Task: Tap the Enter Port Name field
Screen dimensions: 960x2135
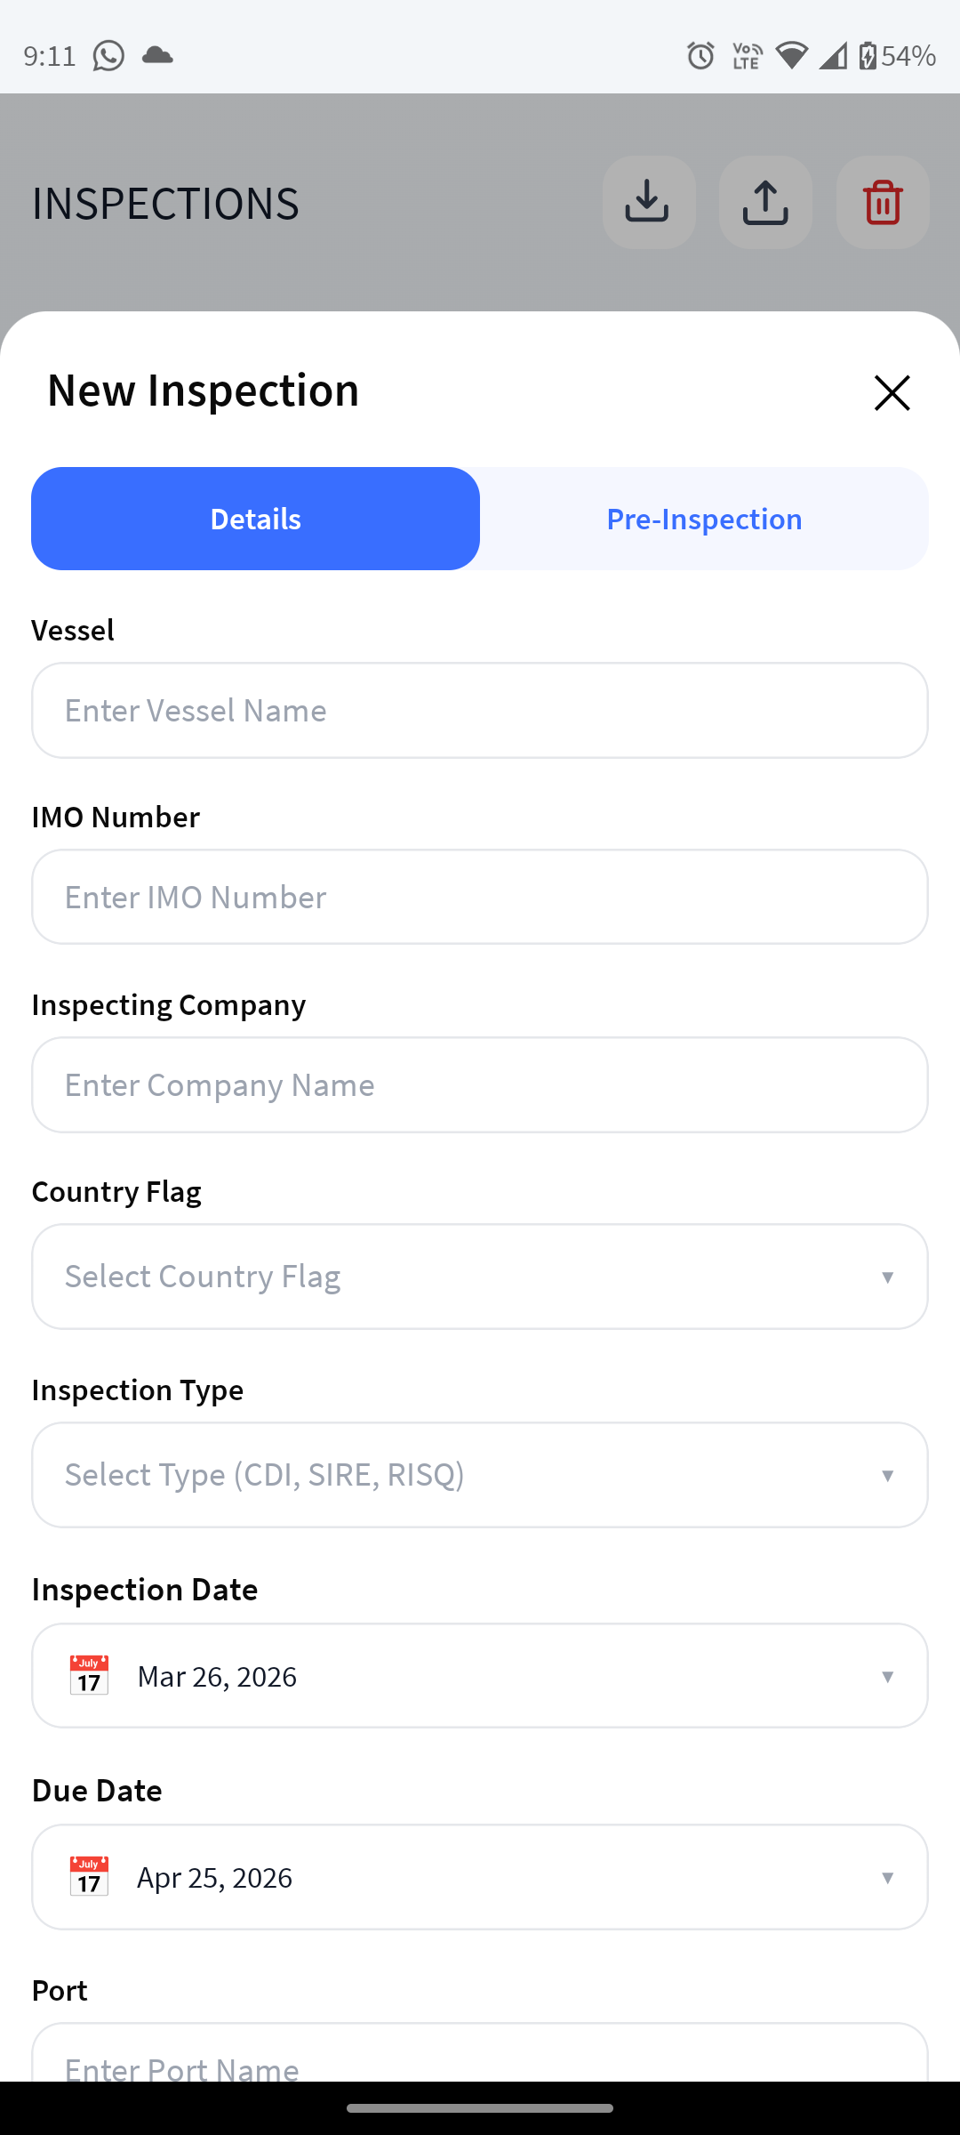Action: tap(480, 2059)
